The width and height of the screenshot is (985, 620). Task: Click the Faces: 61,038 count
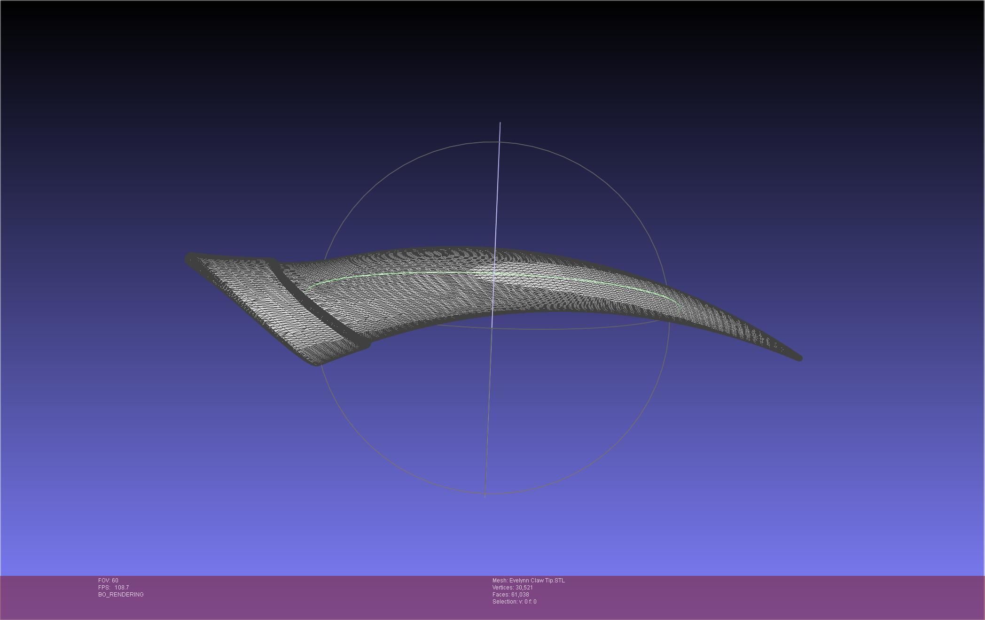tap(510, 595)
